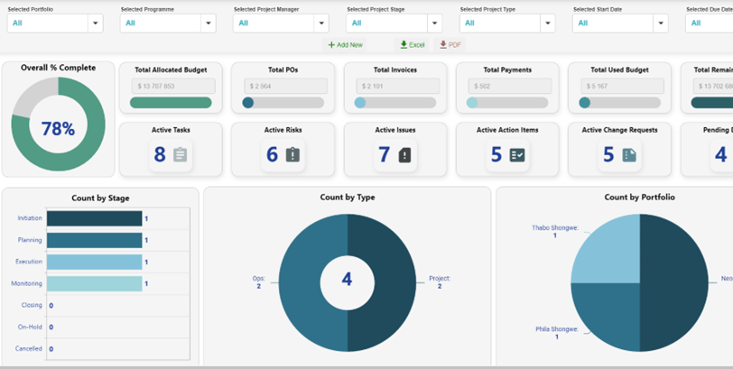Click the Count by Portfolio chart title
The height and width of the screenshot is (369, 733).
coord(639,197)
